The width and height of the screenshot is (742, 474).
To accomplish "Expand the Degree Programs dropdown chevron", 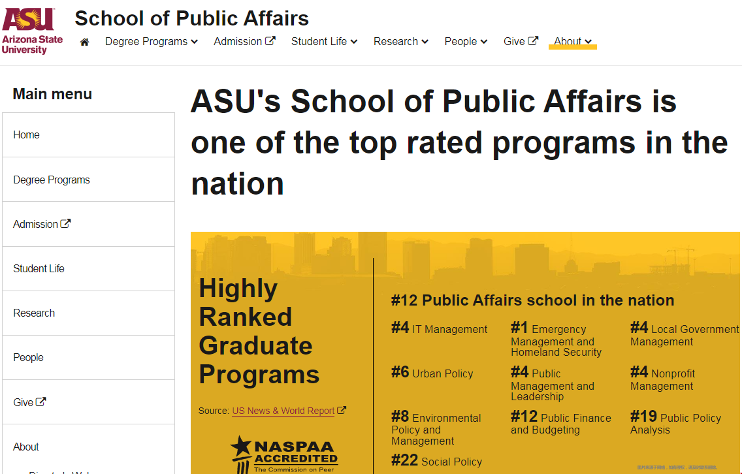I will click(195, 42).
